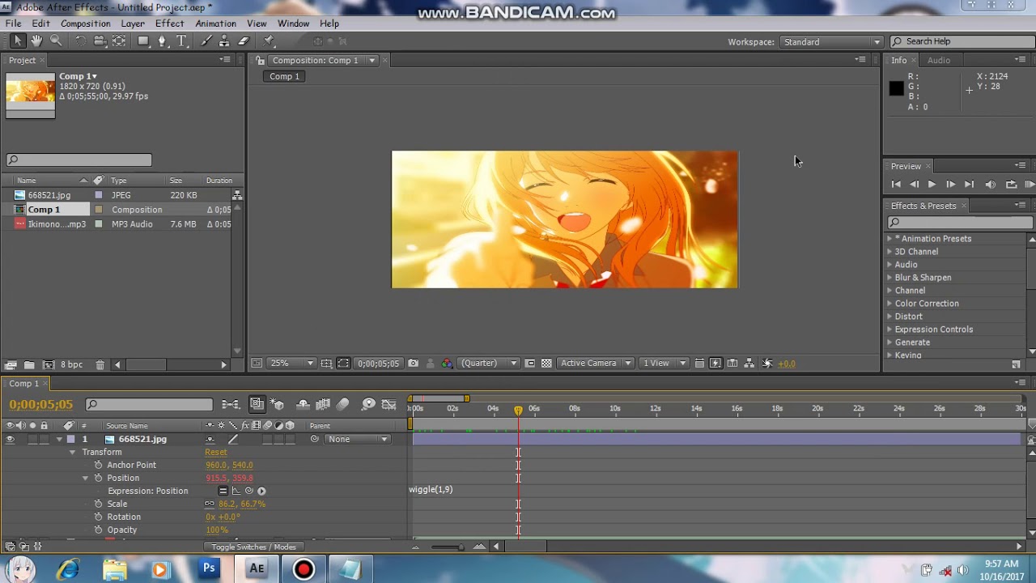Open the Workspace Standard dropdown
The image size is (1036, 583).
pyautogui.click(x=830, y=42)
